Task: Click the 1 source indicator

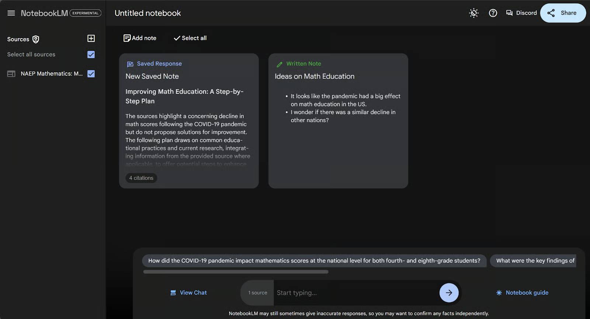Action: click(257, 293)
